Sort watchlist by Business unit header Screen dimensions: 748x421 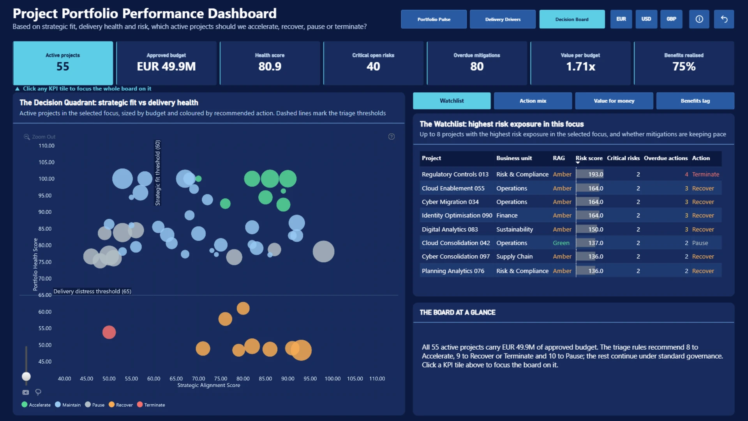pyautogui.click(x=514, y=158)
